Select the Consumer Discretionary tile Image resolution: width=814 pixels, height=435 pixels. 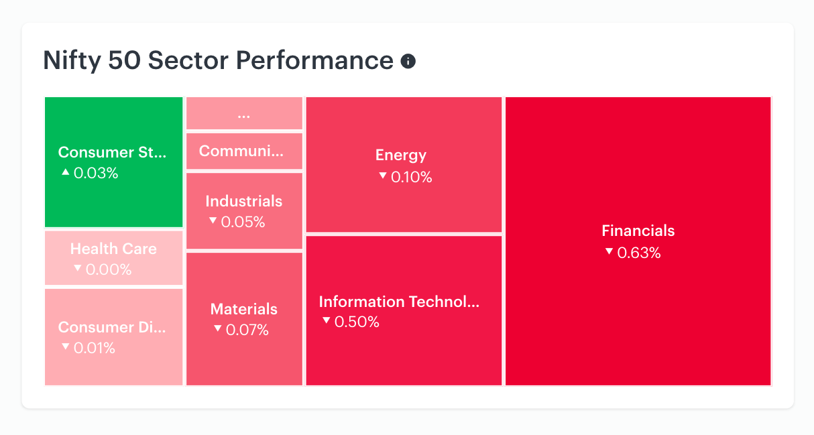(x=114, y=336)
